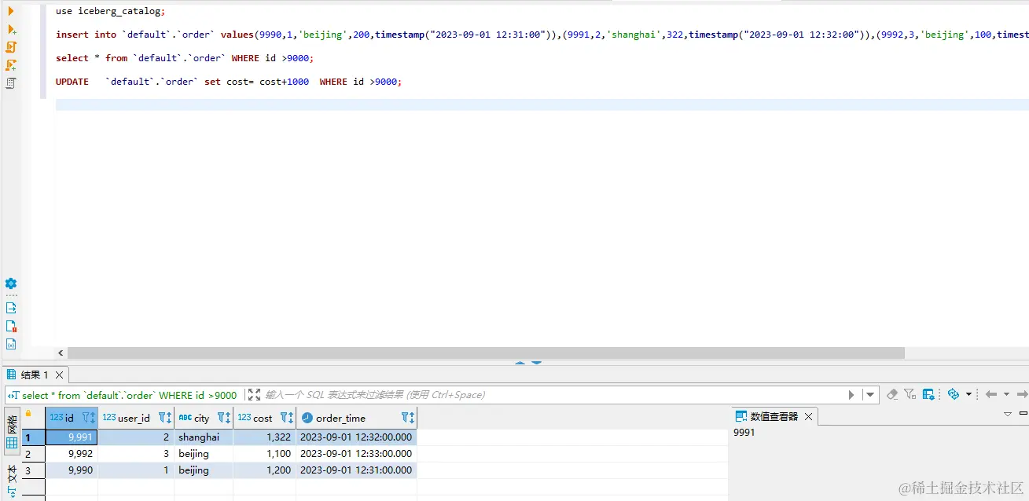The height and width of the screenshot is (501, 1029).
Task: Click the export output panel icon
Action: (11, 308)
